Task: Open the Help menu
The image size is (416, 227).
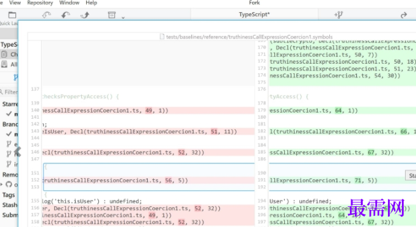Action: pyautogui.click(x=91, y=3)
